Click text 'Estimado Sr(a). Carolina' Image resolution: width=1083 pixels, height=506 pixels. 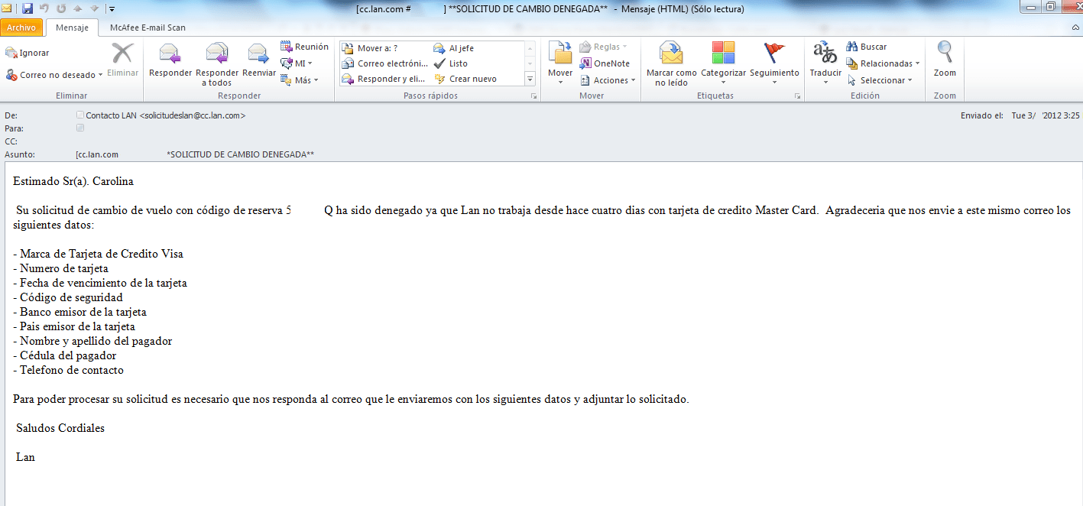point(73,181)
